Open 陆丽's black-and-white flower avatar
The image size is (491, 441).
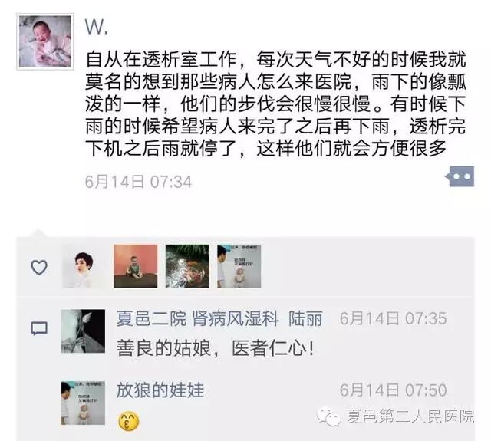pyautogui.click(x=84, y=331)
